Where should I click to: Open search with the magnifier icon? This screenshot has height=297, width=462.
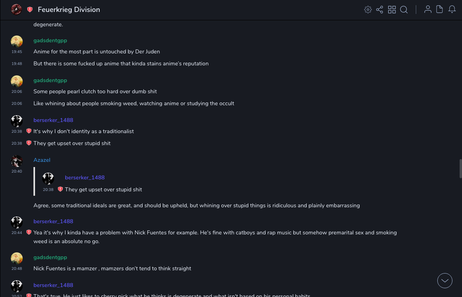tap(404, 10)
